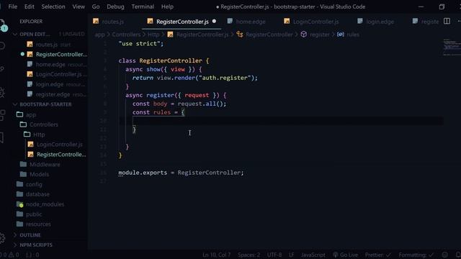Open the Help menu
This screenshot has width=461, height=259.
(167, 6)
